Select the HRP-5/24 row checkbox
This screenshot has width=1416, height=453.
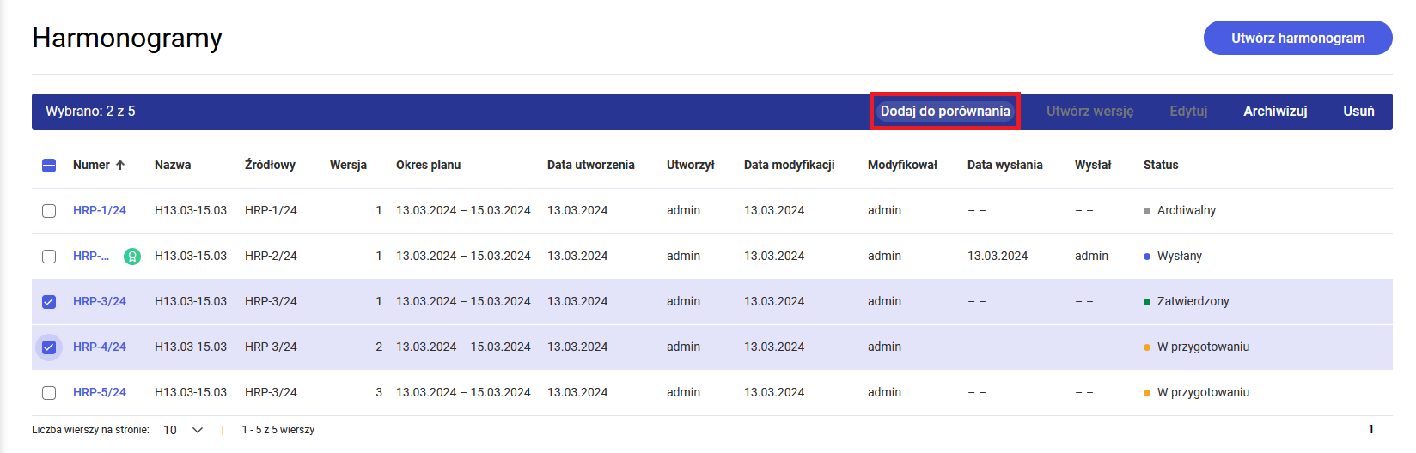49,393
